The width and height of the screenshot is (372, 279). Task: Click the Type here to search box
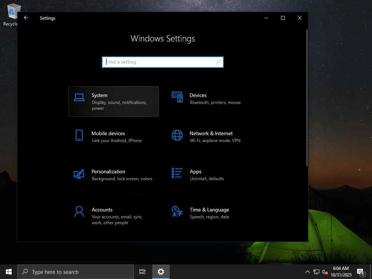(x=76, y=272)
